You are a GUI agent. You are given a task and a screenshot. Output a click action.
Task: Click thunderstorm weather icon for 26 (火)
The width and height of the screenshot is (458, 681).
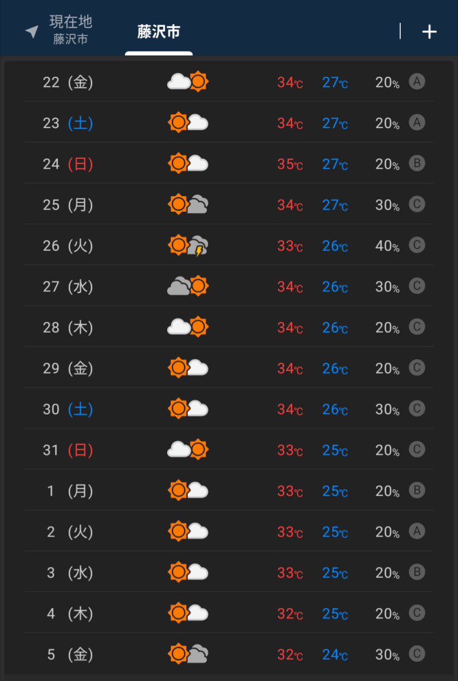tap(188, 246)
